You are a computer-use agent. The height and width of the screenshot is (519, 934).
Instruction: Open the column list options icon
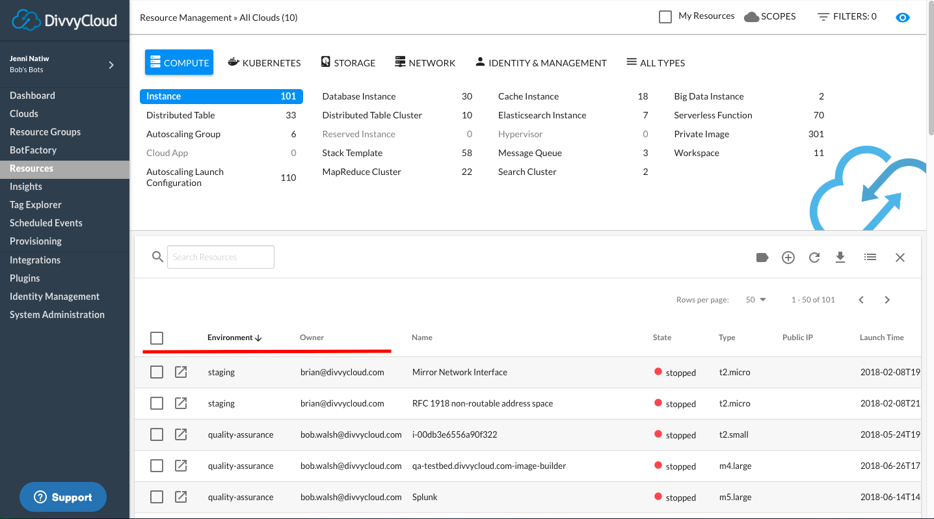(870, 258)
